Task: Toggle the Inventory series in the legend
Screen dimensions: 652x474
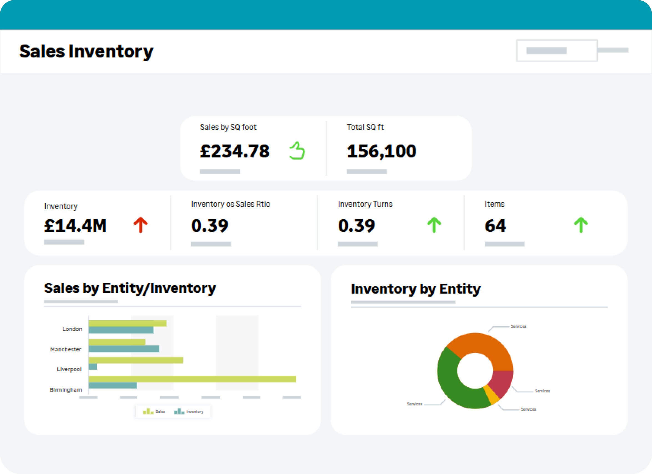Action: 195,412
